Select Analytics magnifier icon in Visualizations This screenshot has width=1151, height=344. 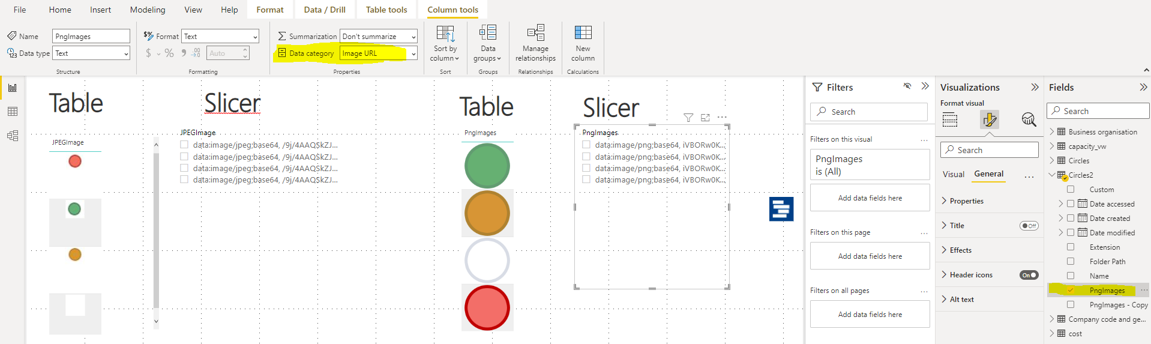pos(1029,119)
